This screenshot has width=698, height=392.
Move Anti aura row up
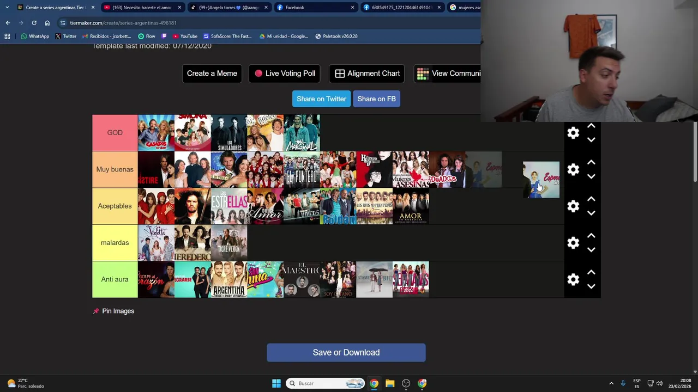pos(591,272)
